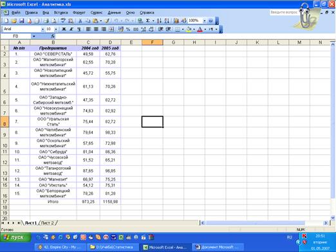Open the 100% zoom dropdown
336x252 pixels.
[x=204, y=21]
